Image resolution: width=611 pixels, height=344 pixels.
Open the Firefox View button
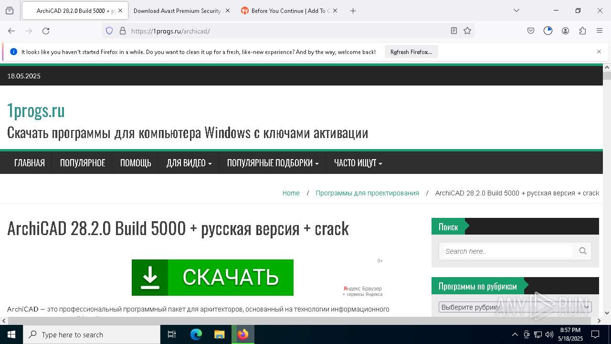[10, 11]
